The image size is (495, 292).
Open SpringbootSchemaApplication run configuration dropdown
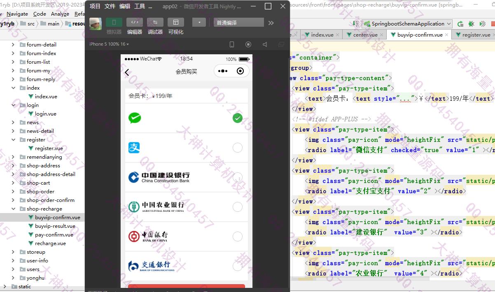coord(406,24)
